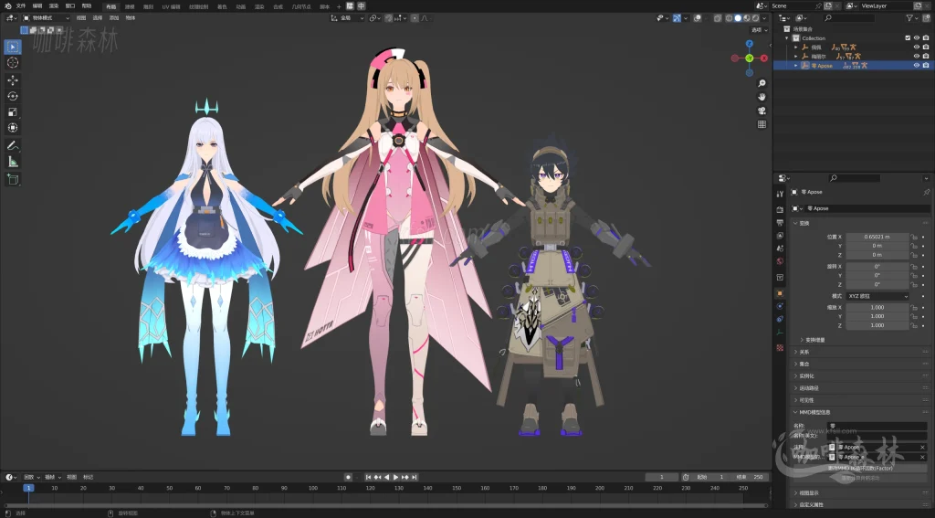Disable Collection in renders via camera icon
The width and height of the screenshot is (935, 518).
[x=926, y=38]
